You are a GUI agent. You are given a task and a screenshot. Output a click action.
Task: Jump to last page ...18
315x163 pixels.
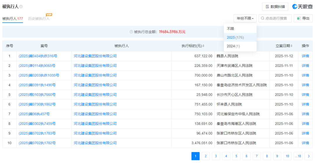(x=298, y=156)
